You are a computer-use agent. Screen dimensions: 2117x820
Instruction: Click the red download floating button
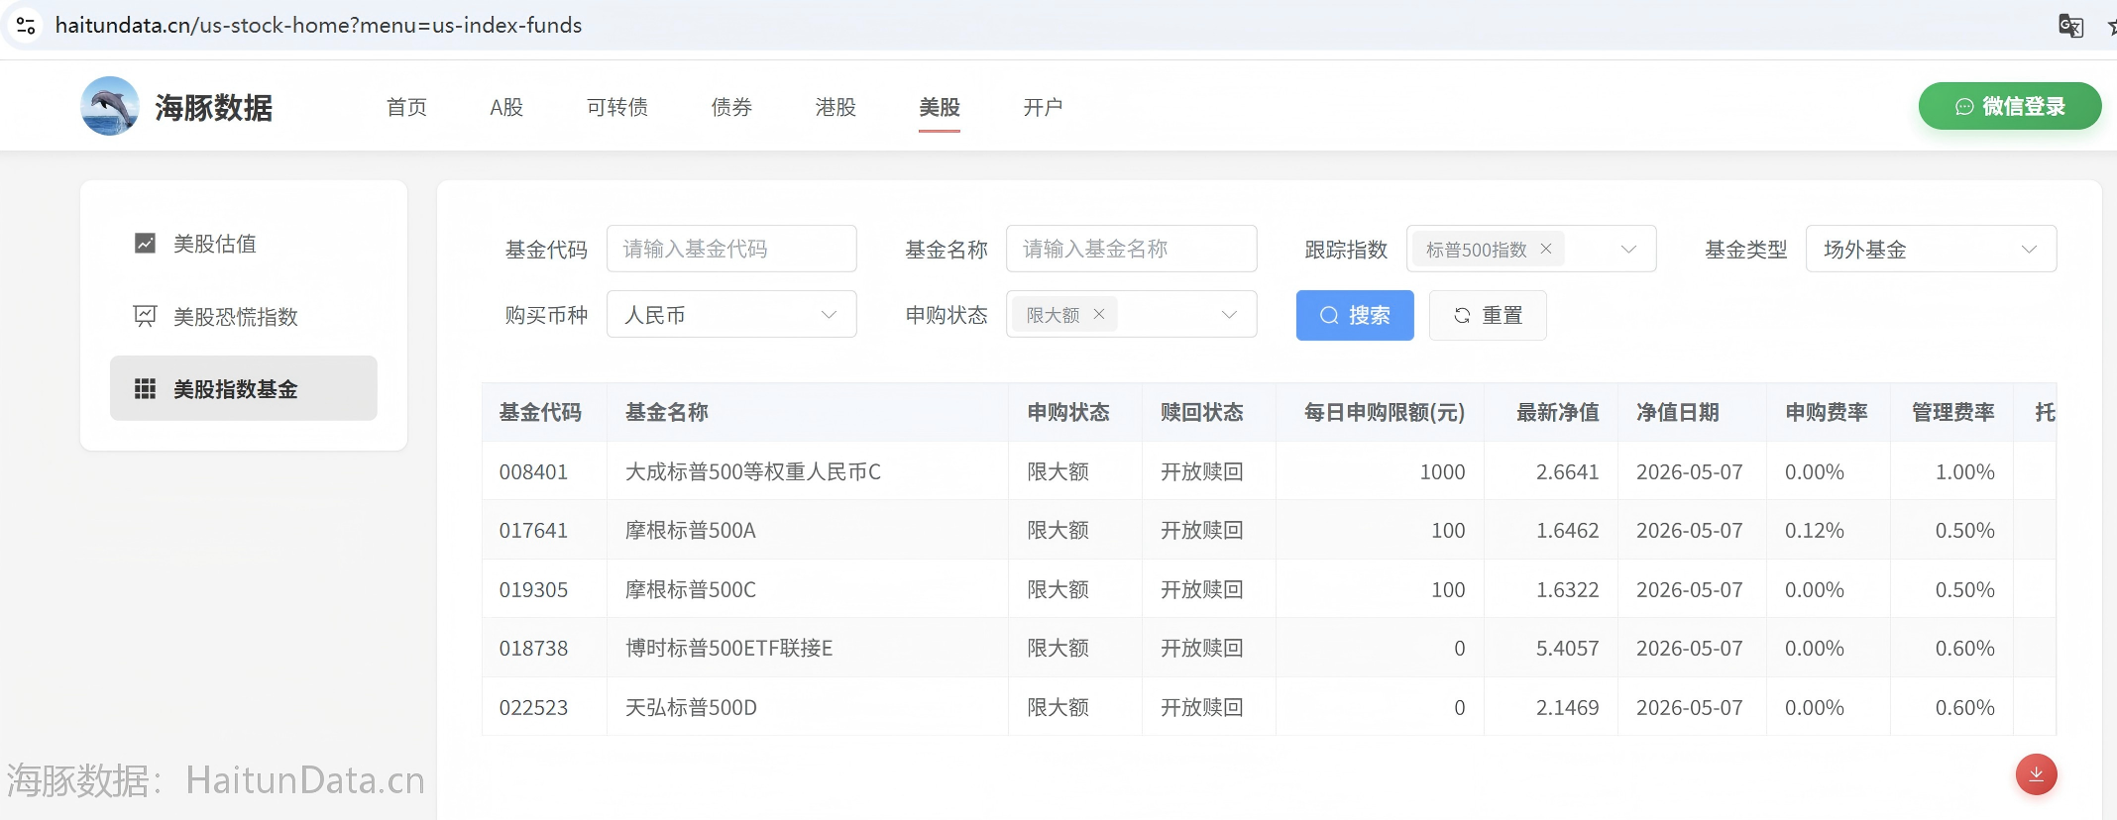tap(2036, 774)
